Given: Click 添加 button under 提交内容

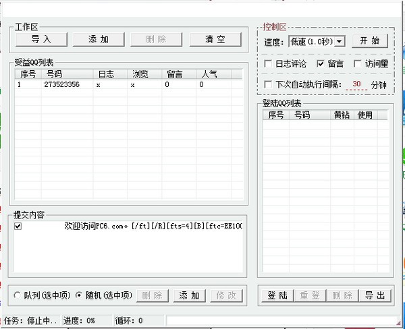Looking at the screenshot, I should point(189,295).
